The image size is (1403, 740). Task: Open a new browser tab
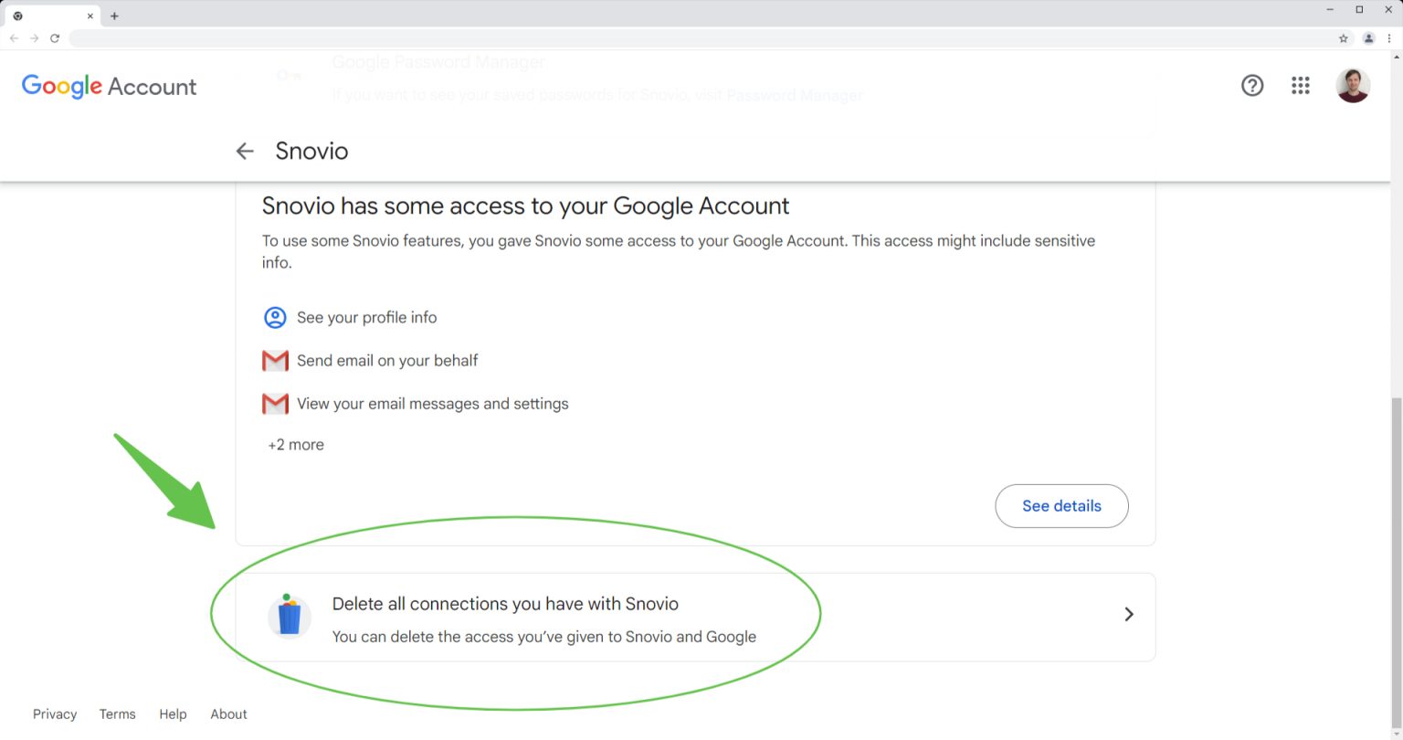114,16
